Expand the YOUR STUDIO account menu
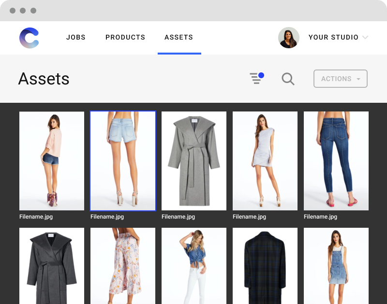Viewport: 387px width, 304px height. (x=338, y=37)
